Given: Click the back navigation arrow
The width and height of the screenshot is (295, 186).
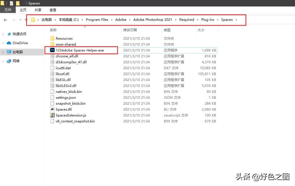Looking at the screenshot, I should (5, 20).
